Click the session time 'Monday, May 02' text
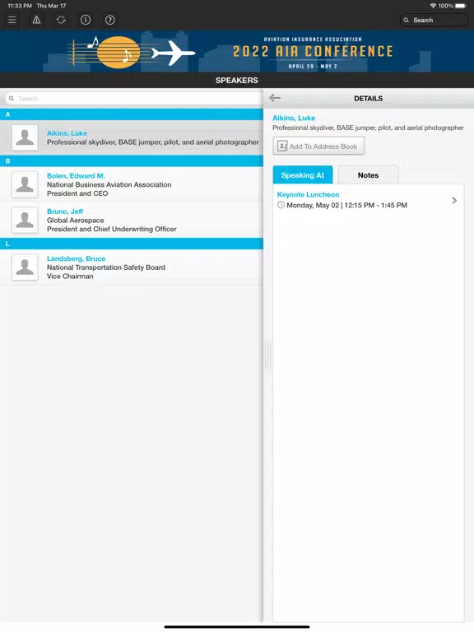The image size is (474, 632). click(x=313, y=205)
